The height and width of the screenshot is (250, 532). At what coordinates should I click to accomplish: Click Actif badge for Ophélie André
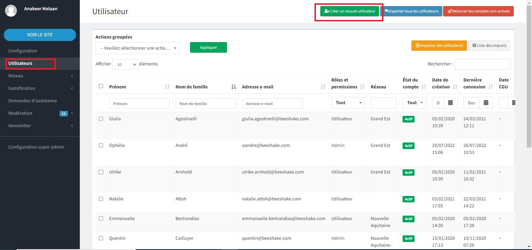408,146
